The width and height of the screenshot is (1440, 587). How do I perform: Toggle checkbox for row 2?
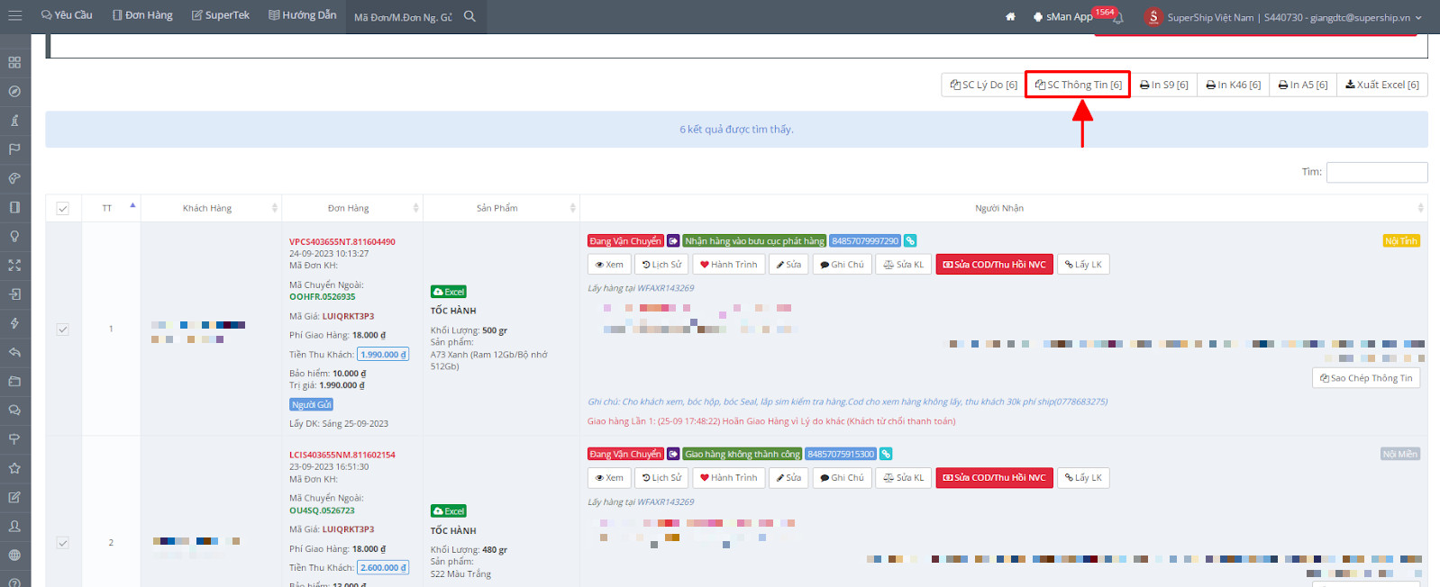coord(63,543)
